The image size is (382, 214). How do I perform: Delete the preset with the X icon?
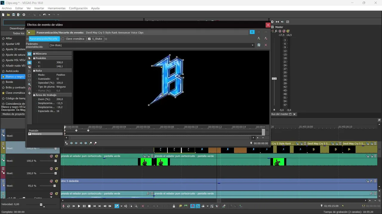pyautogui.click(x=266, y=45)
